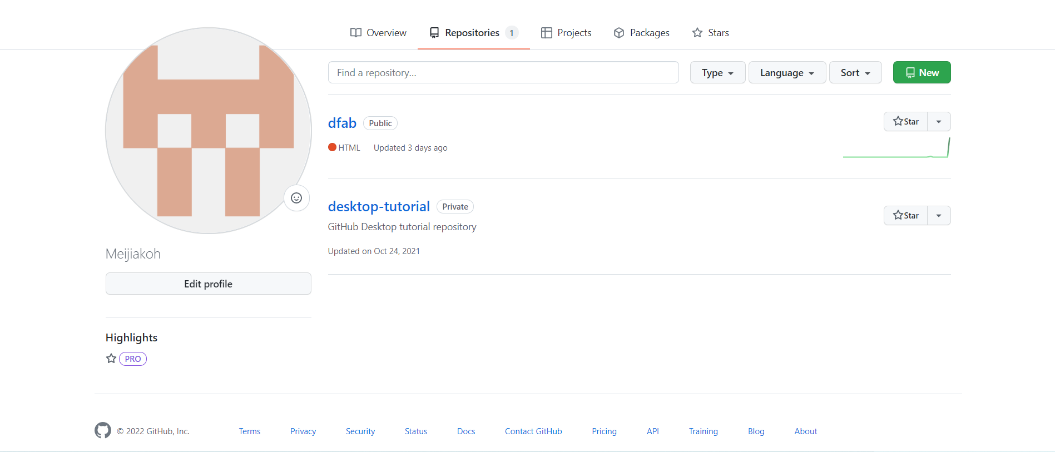The image size is (1055, 452).
Task: Open the Pricing footer link
Action: 604,431
